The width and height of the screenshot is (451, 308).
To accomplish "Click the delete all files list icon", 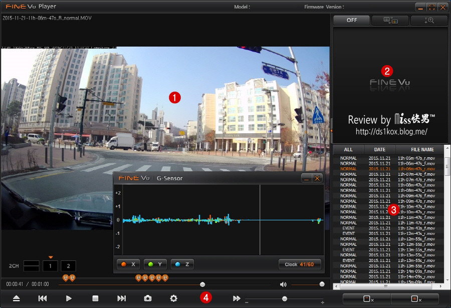I will pyautogui.click(x=415, y=299).
